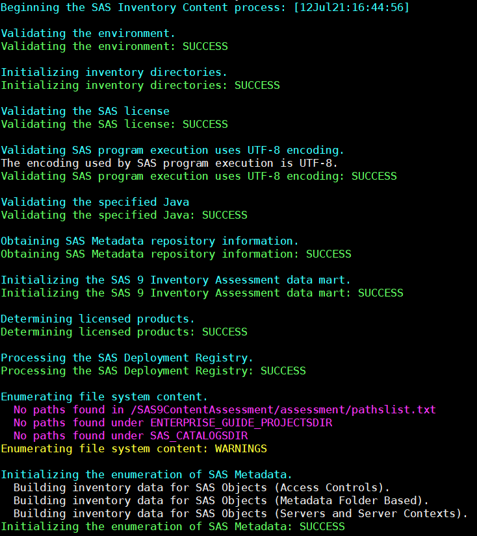Click the line 'Beginning the SAS Inventory Content process'

coord(205,8)
